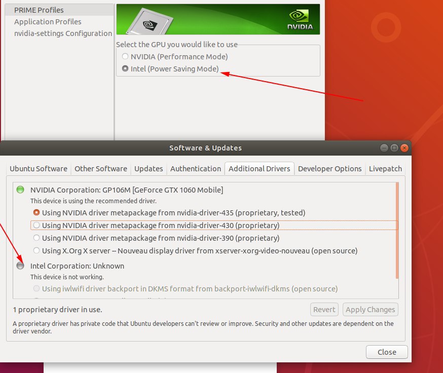This screenshot has height=373, width=443.
Task: Select the Additional Drivers tab
Action: coord(260,169)
